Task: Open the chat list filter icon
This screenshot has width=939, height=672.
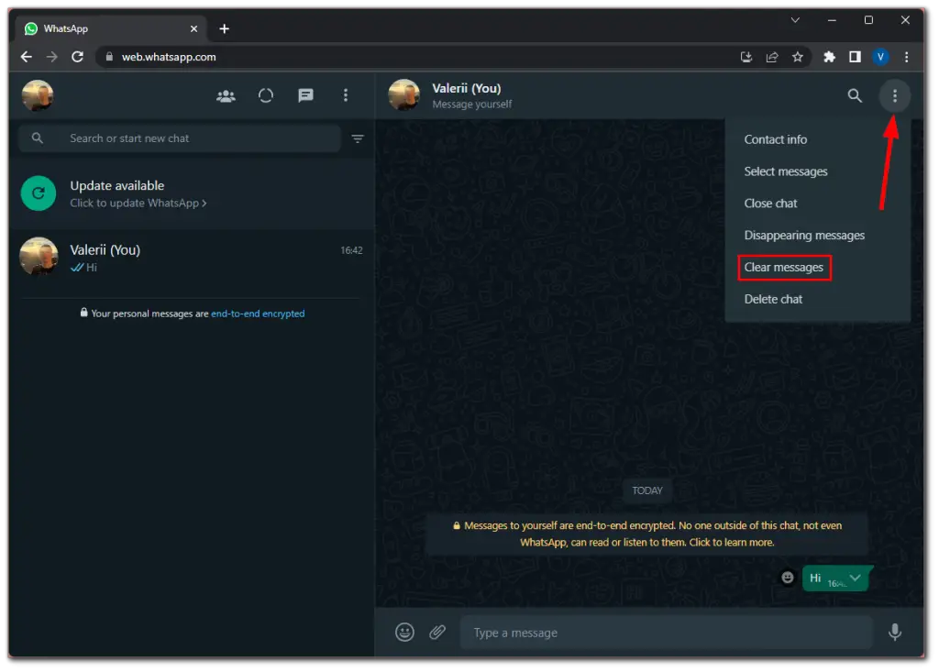Action: click(358, 138)
